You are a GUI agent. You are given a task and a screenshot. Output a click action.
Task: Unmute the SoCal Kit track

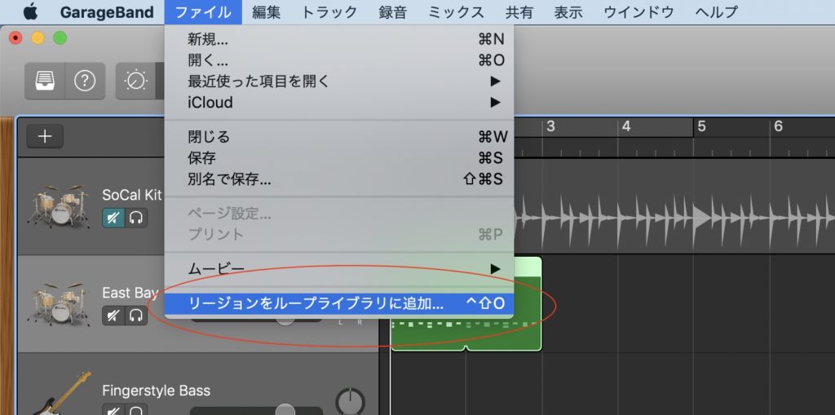pyautogui.click(x=113, y=218)
